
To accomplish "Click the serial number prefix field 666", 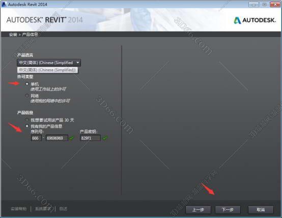I will coord(36,138).
